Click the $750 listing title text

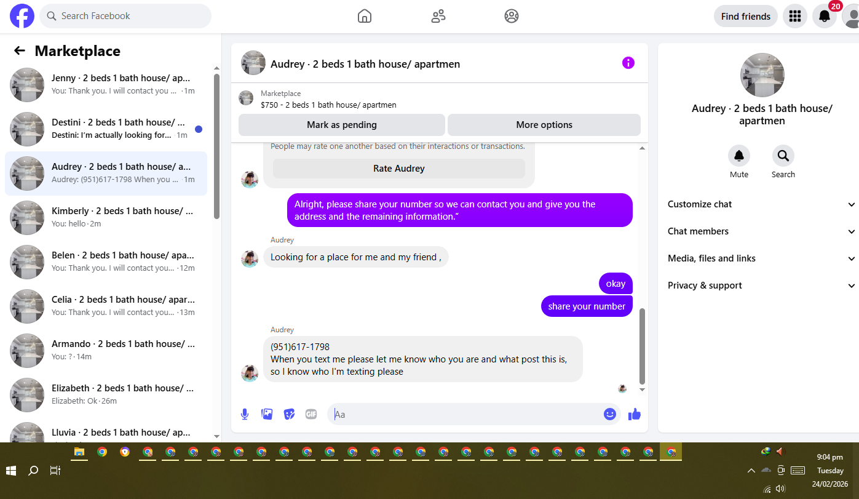tap(328, 105)
